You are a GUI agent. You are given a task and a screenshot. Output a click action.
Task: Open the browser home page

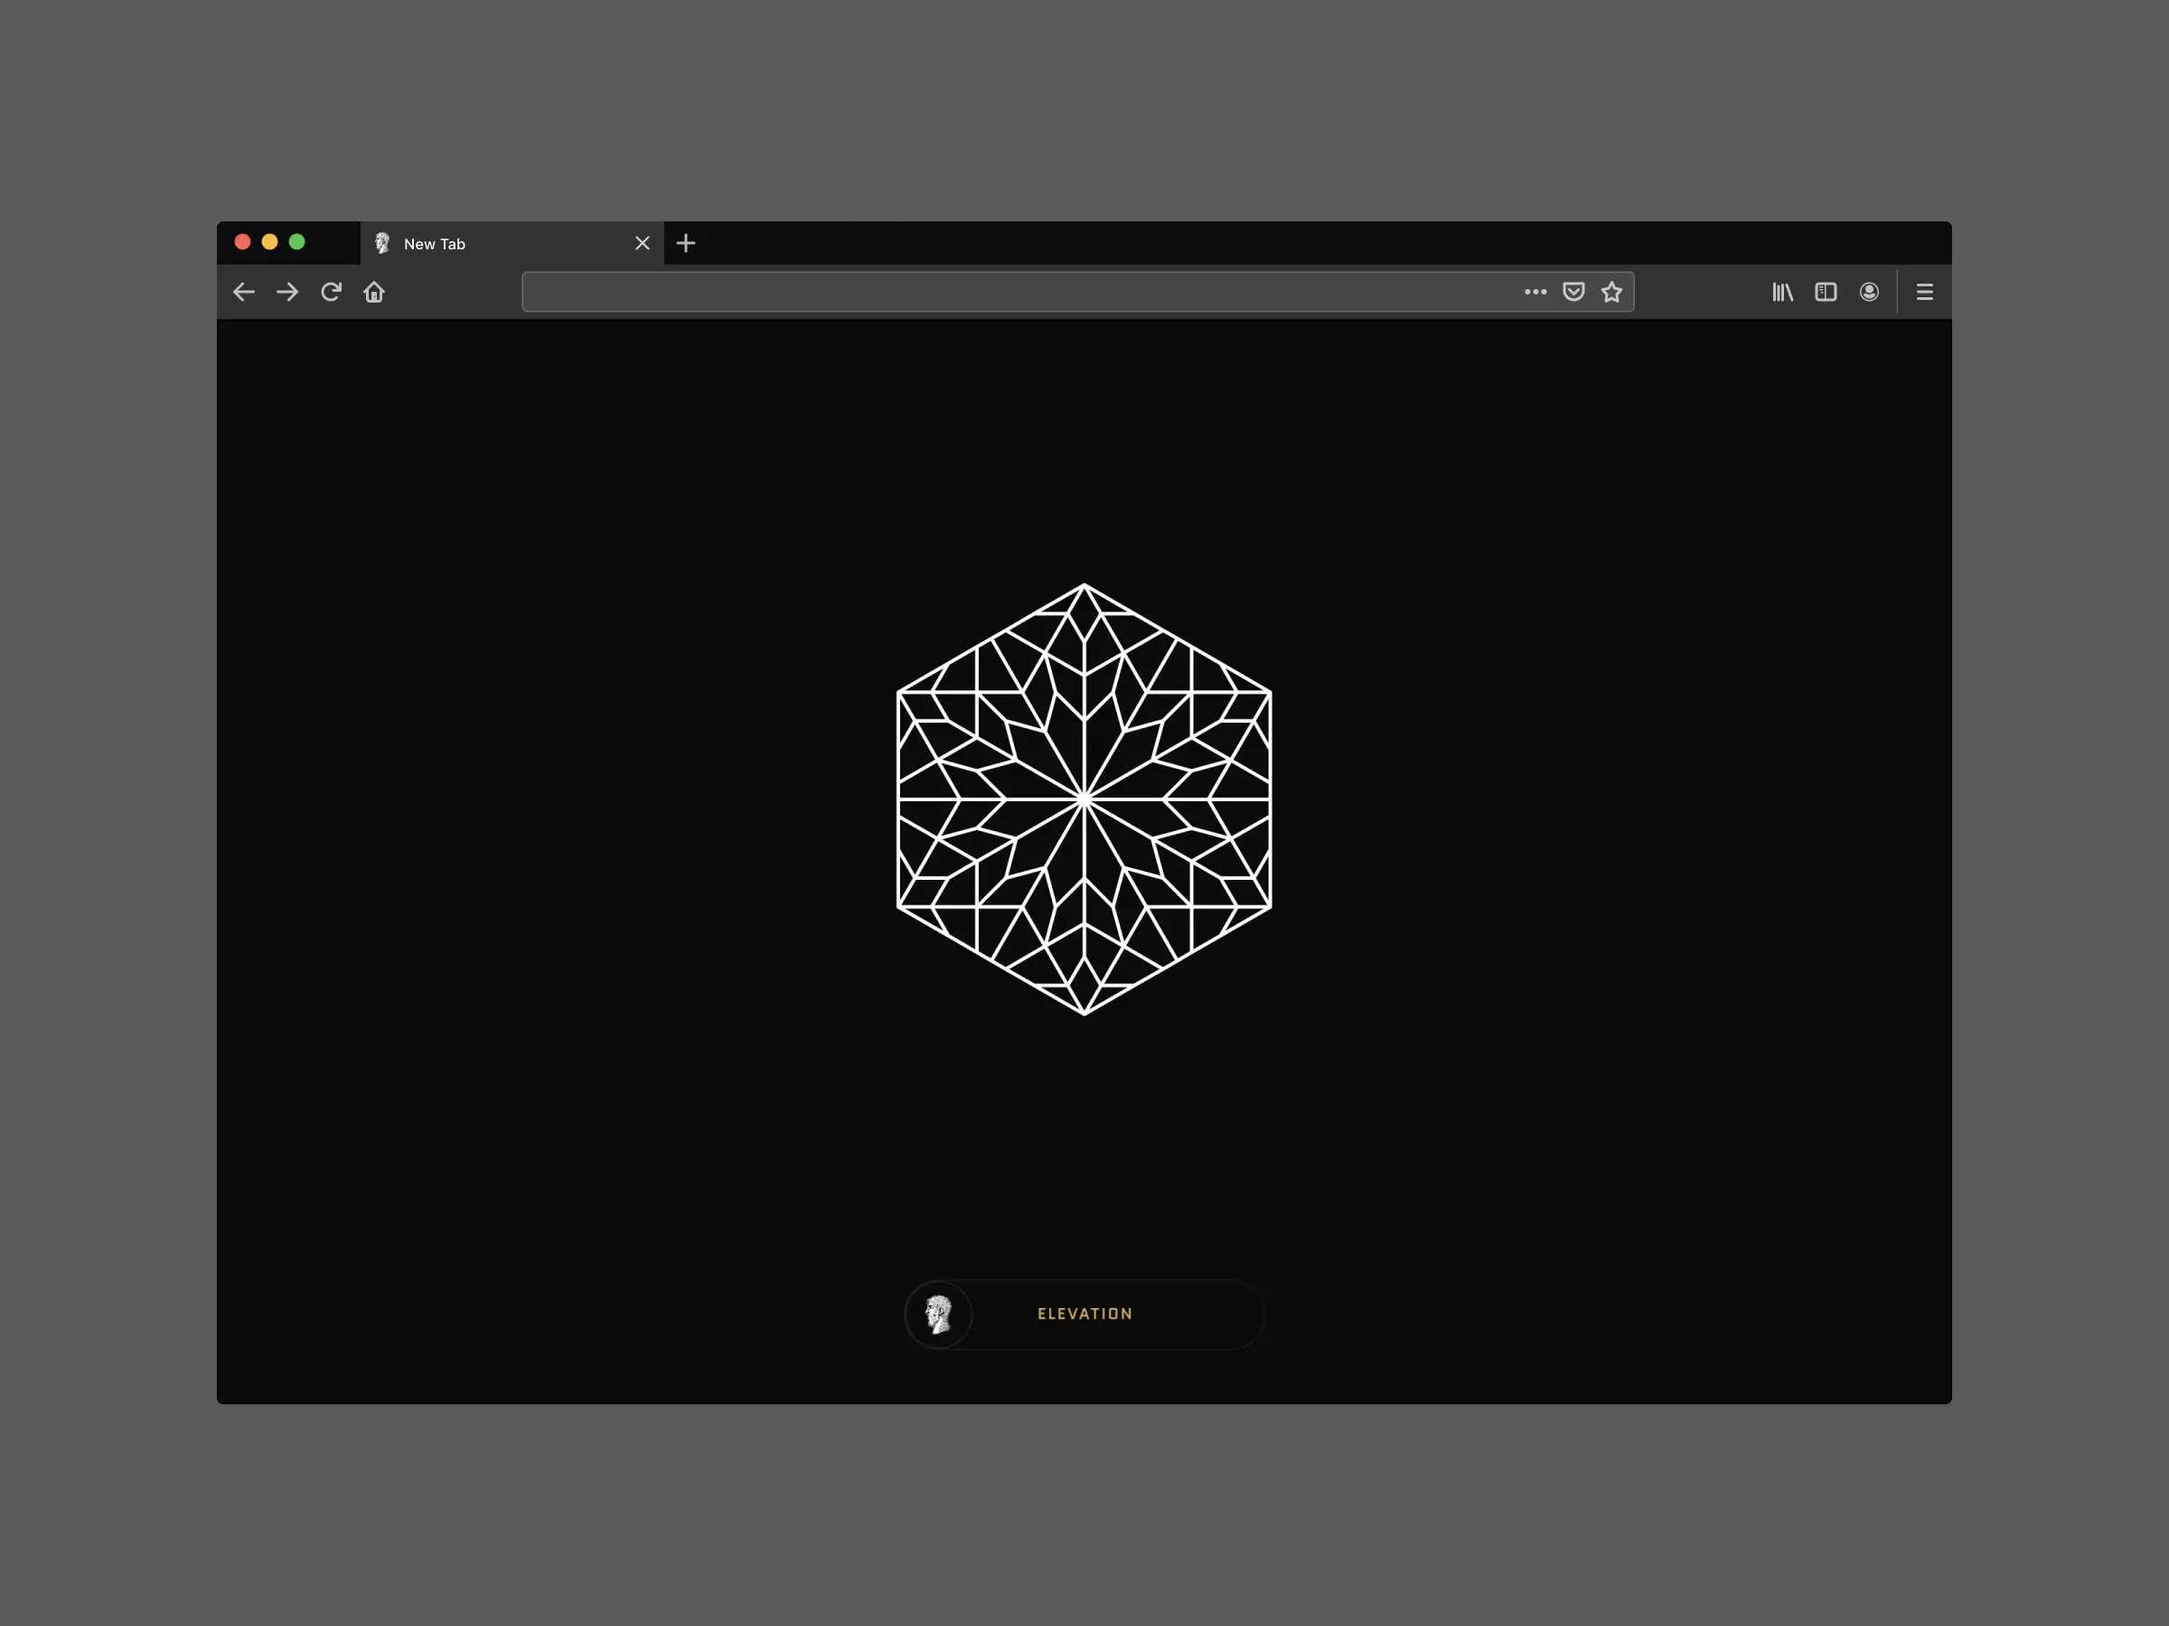[373, 291]
